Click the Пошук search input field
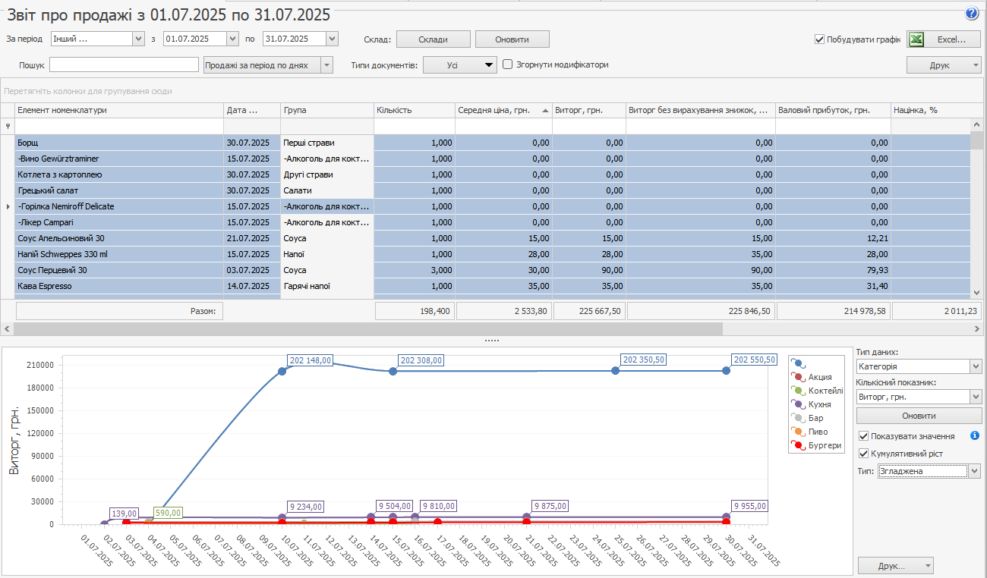987x578 pixels. 124,65
